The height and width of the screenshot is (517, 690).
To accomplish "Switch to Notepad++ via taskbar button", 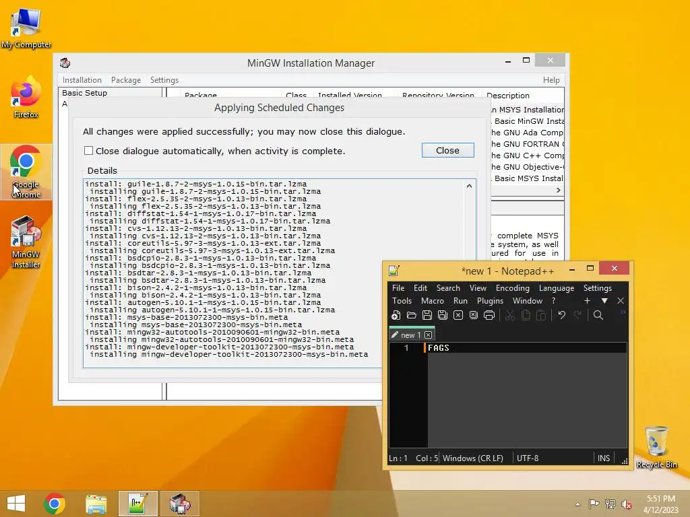I will (137, 504).
